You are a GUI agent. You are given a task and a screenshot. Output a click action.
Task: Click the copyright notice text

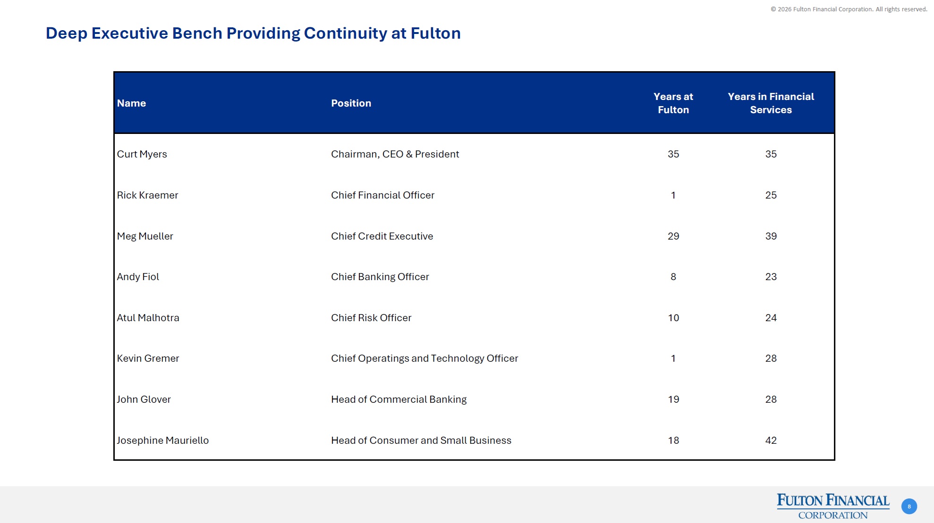click(x=849, y=9)
